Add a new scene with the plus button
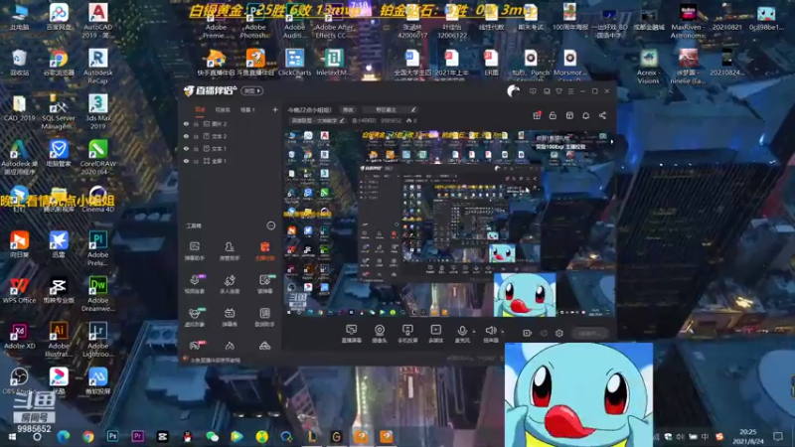The image size is (795, 447). [x=275, y=109]
